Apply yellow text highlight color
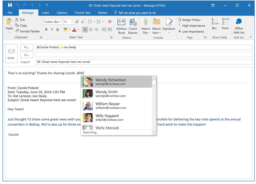Screen dimensions: 256x184 click(66, 29)
